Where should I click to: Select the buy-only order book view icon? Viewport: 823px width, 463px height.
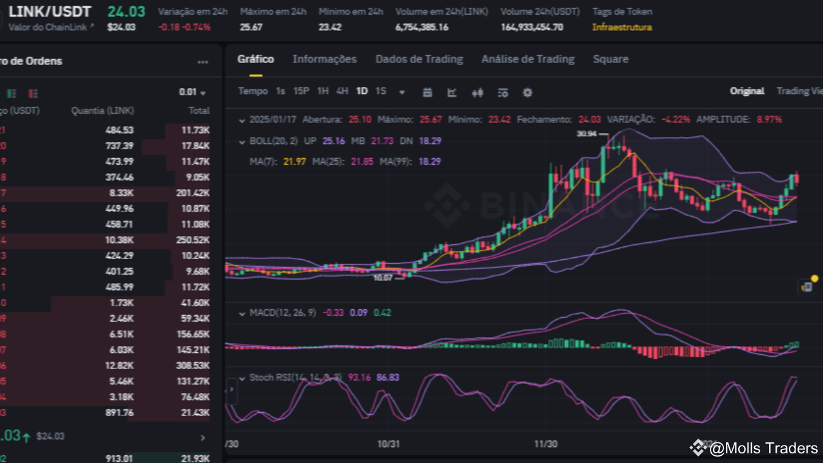[12, 93]
